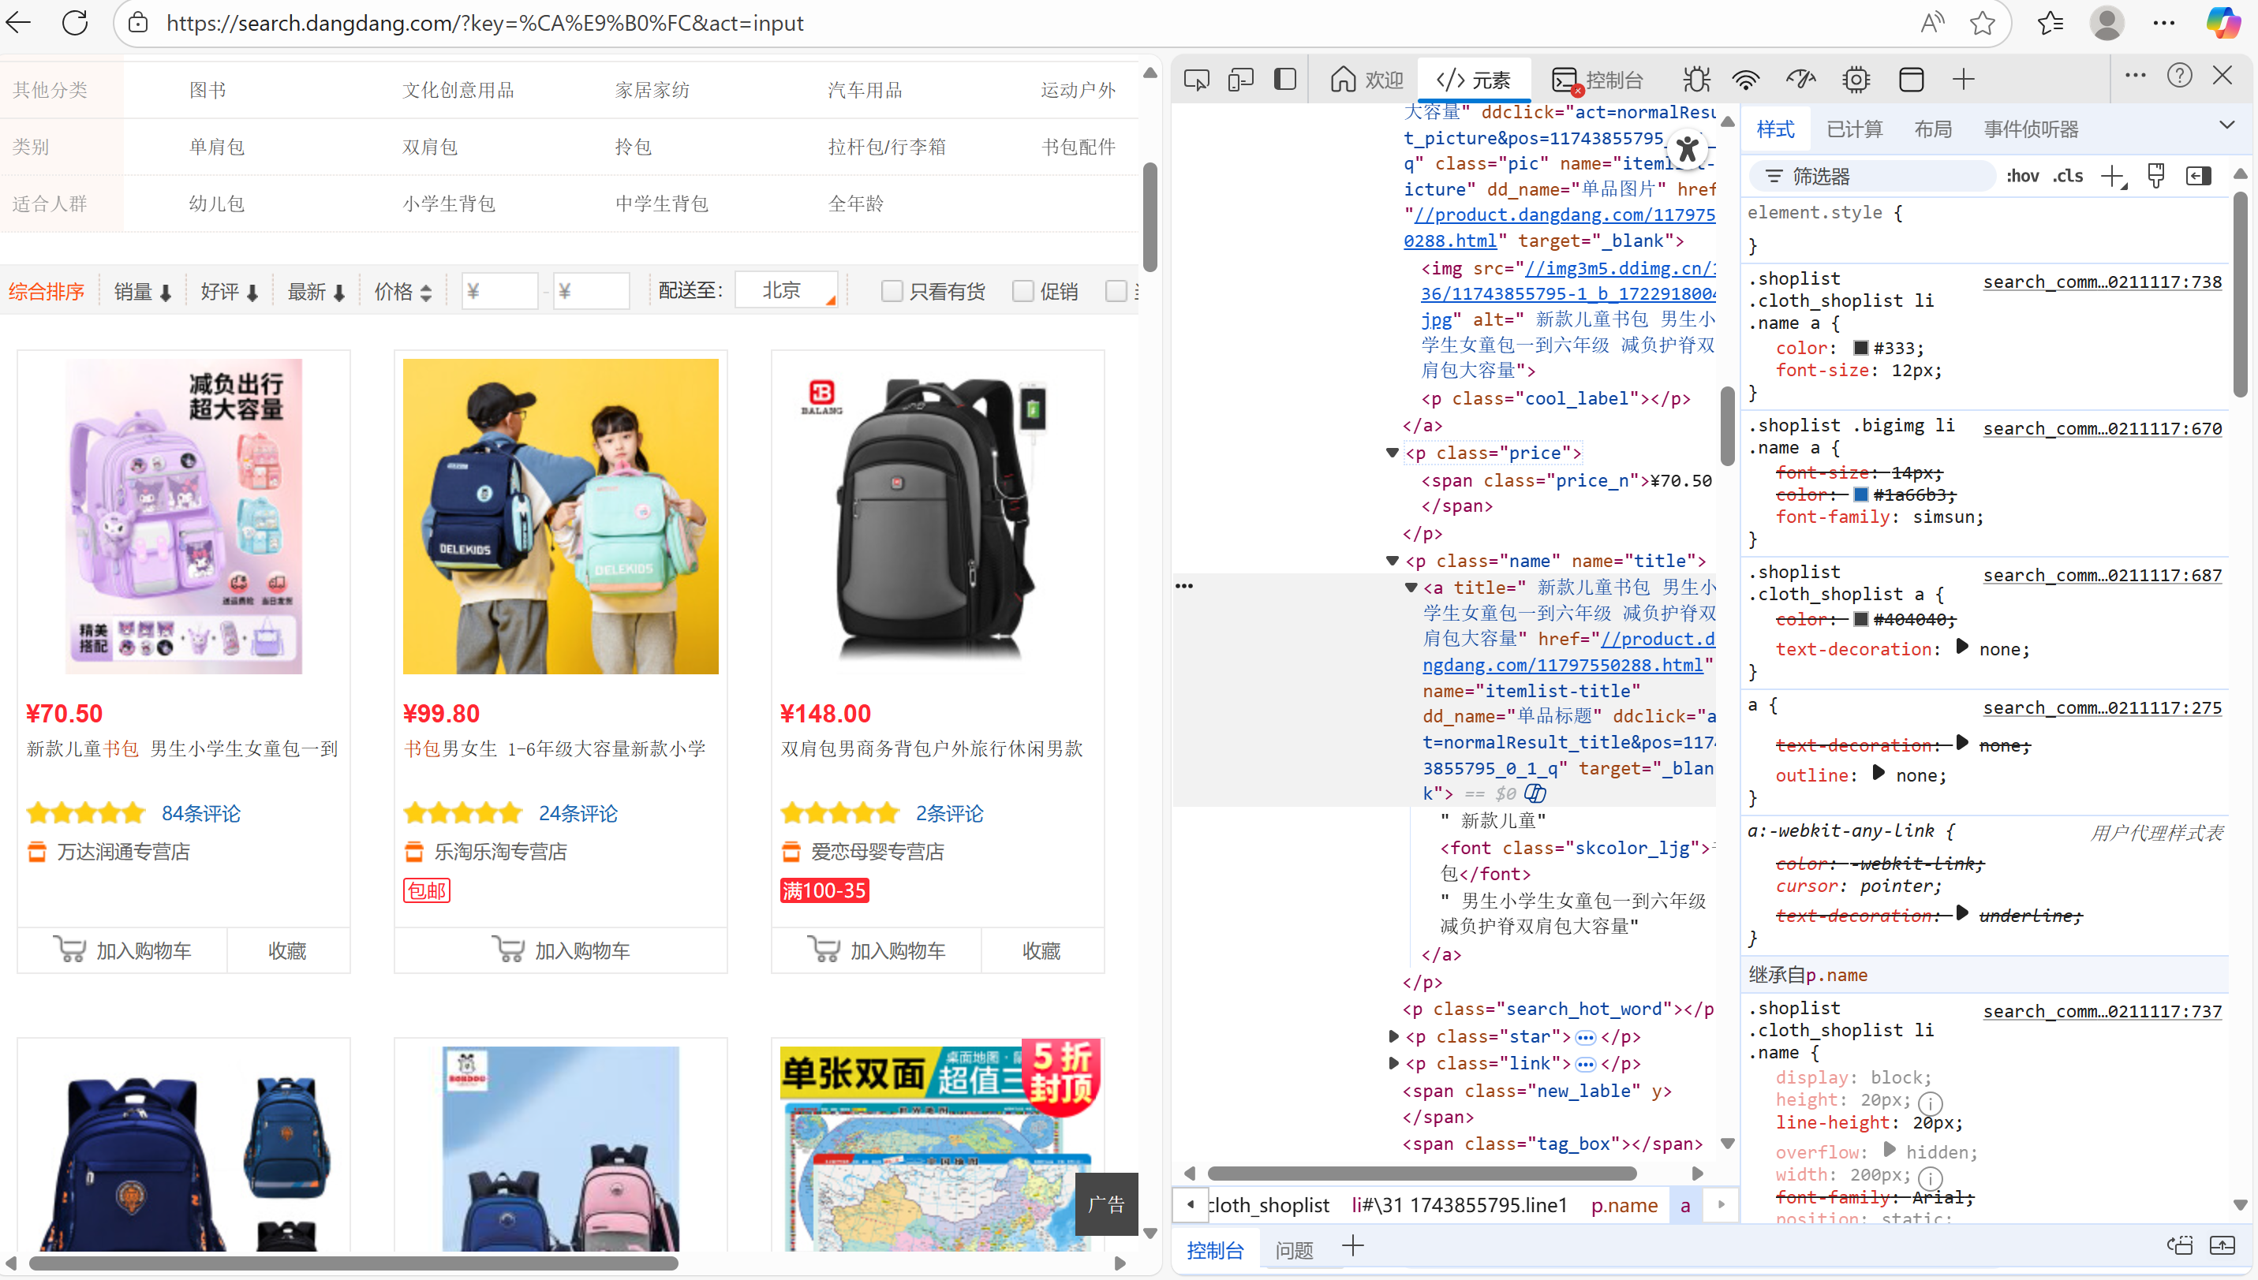Click the browser refresh icon
Screen dimensions: 2258x1280
pos(76,23)
